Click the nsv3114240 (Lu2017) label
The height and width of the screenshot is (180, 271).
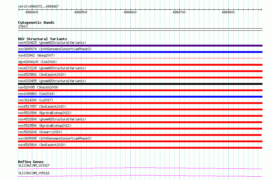(36, 100)
